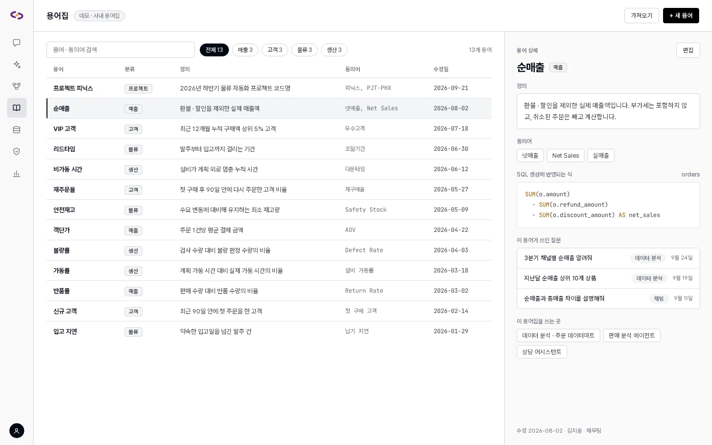Click the 가져오기 button
712x445 pixels.
tap(642, 15)
